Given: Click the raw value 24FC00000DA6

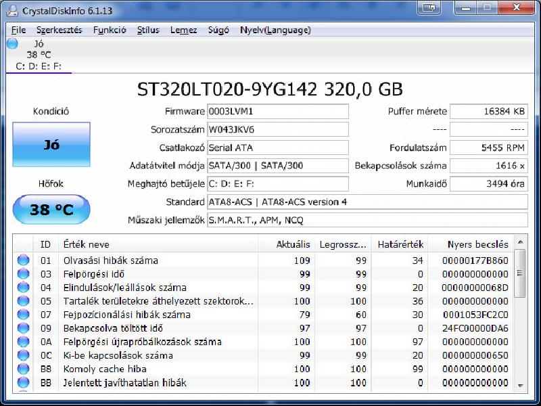Looking at the screenshot, I should click(475, 328).
